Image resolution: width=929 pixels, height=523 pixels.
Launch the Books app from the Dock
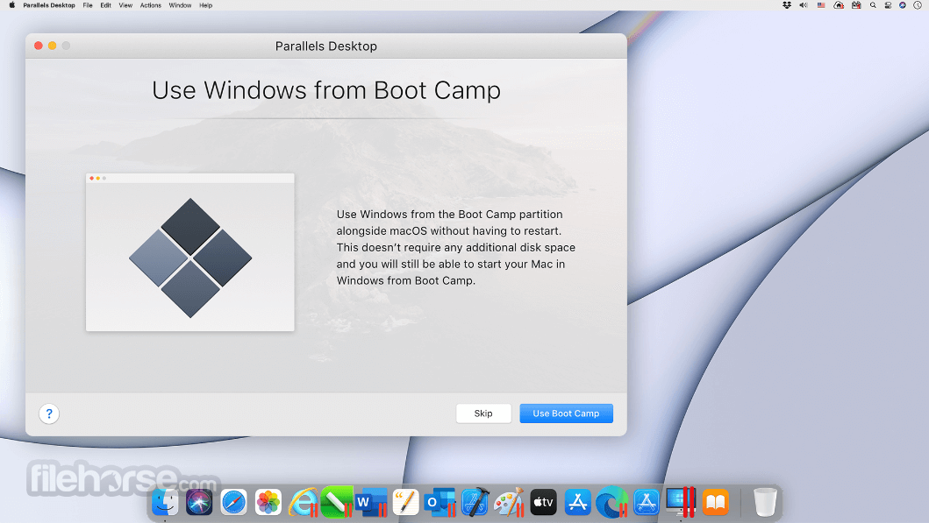coord(715,502)
